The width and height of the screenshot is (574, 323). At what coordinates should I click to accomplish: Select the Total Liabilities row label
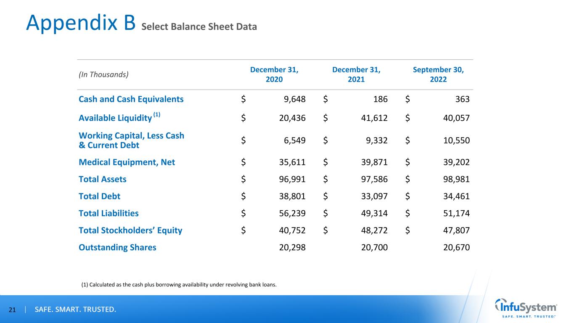(x=108, y=213)
